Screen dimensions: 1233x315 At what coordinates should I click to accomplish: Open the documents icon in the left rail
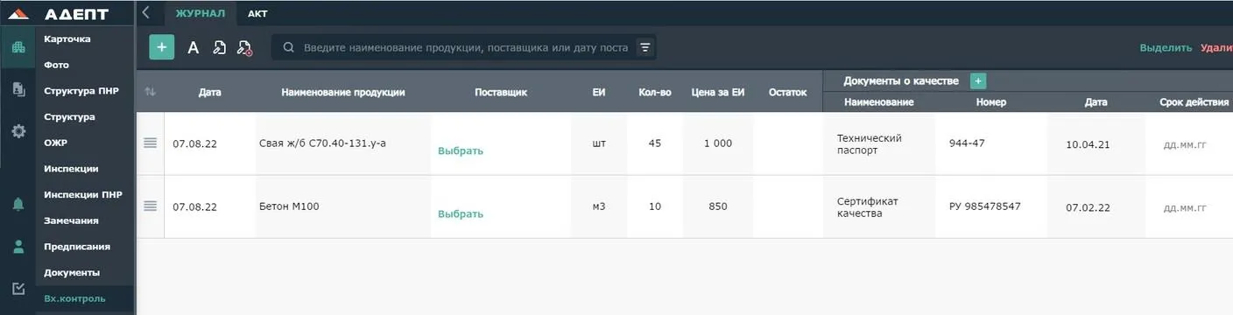click(x=18, y=88)
